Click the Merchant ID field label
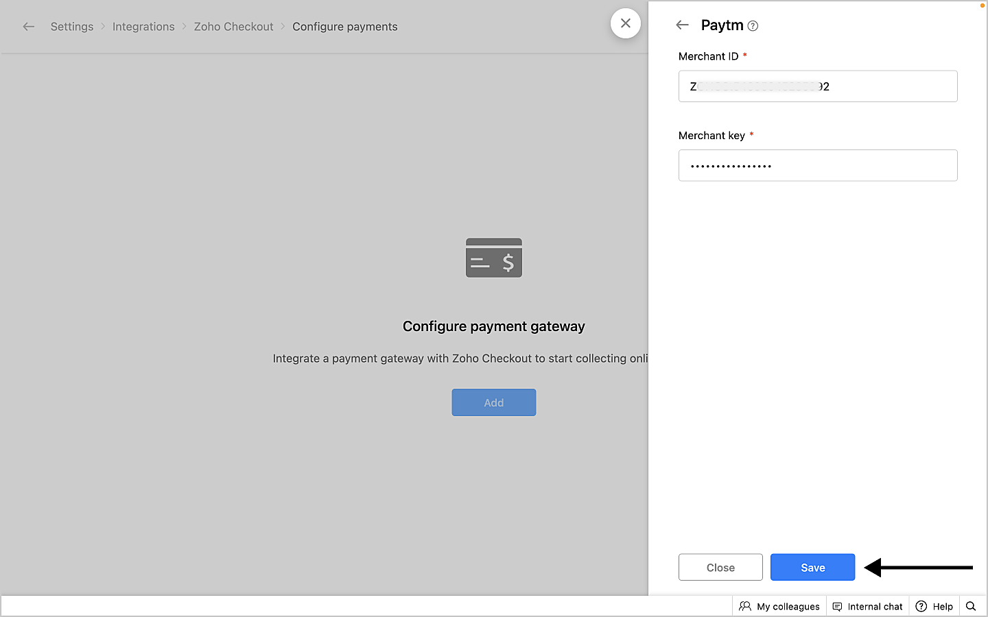The image size is (988, 617). tap(709, 56)
